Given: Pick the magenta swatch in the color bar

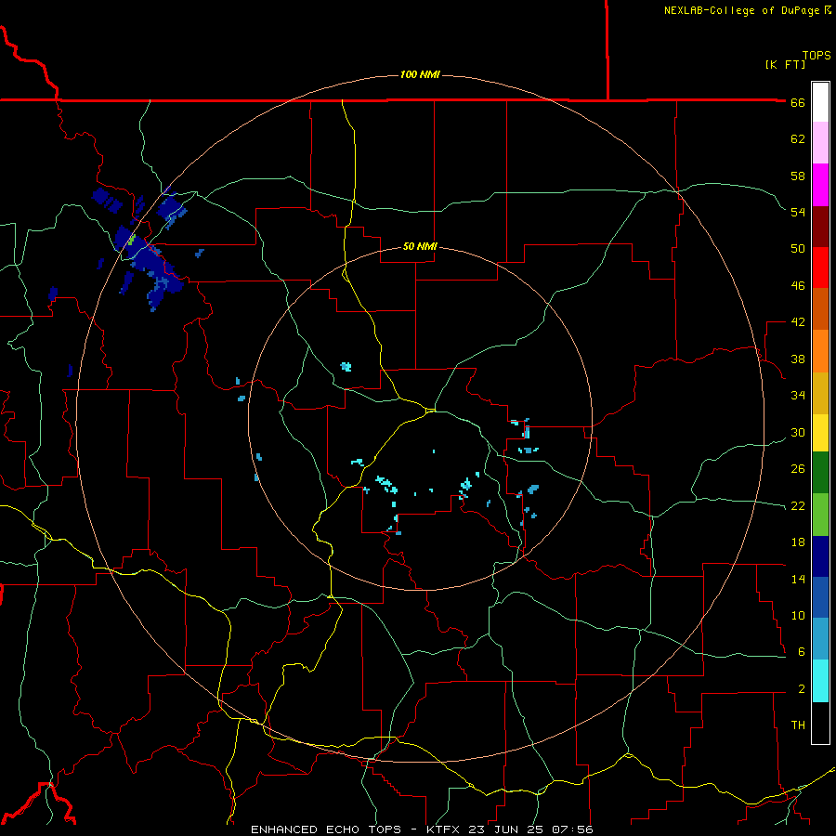Looking at the screenshot, I should (820, 185).
